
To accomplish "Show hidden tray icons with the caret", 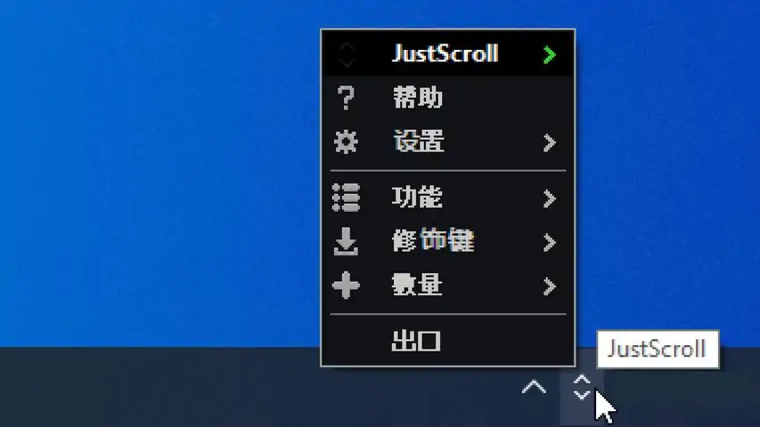I will [534, 387].
